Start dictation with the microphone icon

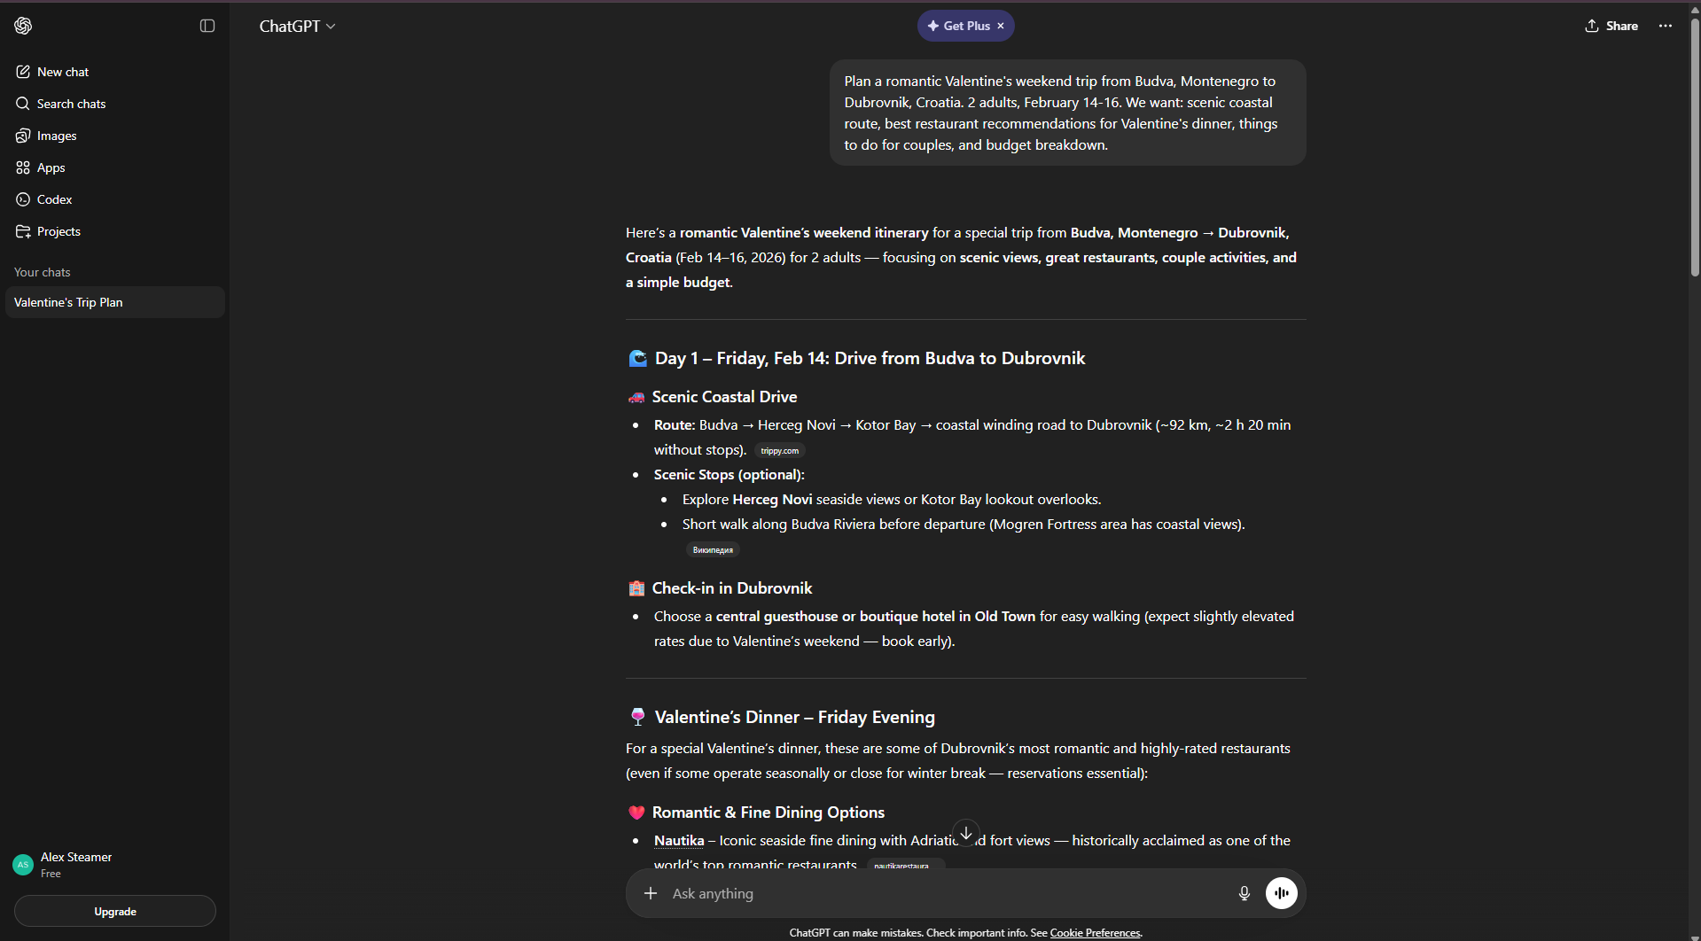coord(1244,893)
